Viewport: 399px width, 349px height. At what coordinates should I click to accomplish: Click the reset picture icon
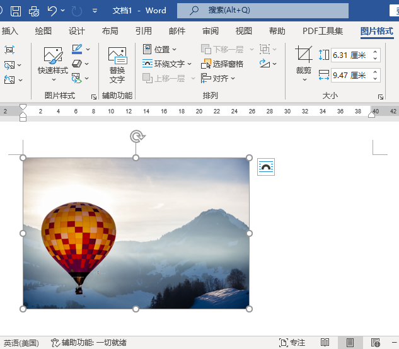click(x=9, y=80)
